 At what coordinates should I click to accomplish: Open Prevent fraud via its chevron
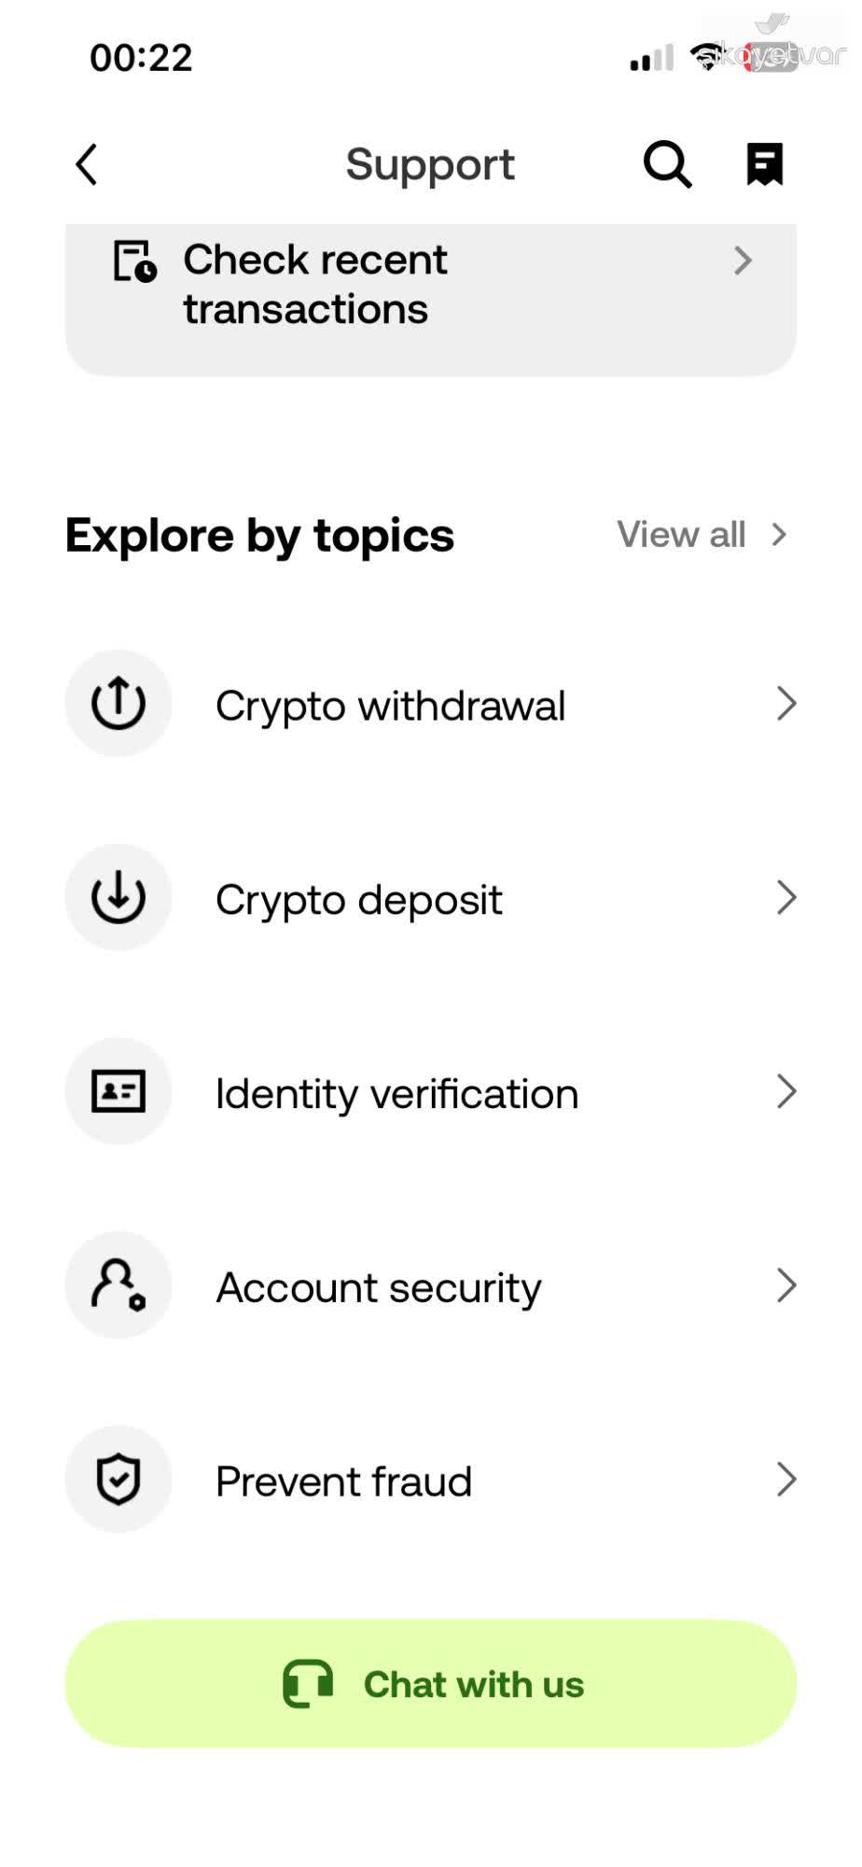[x=786, y=1480]
